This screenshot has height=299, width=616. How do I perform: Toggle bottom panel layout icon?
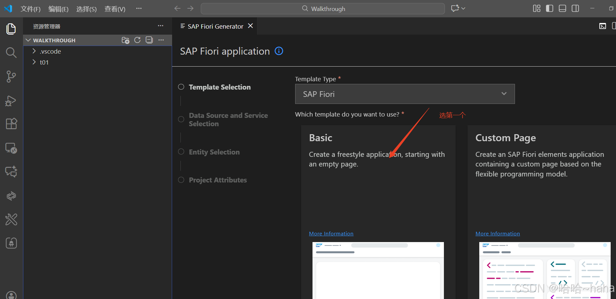(562, 9)
